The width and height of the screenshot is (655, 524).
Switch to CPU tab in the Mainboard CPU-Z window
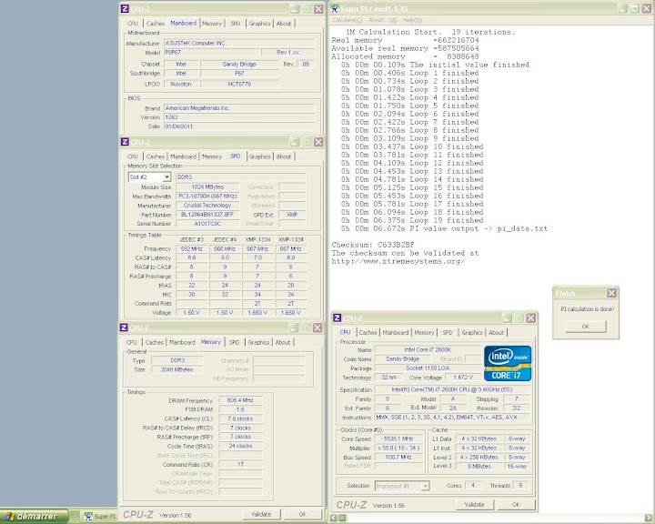133,24
